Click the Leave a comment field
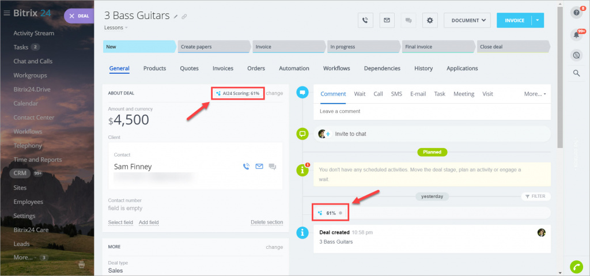 pos(432,111)
